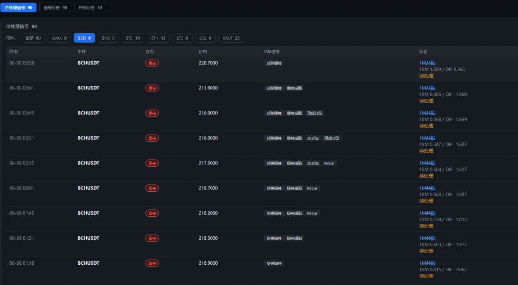Filter signals by LTC 6

click(183, 38)
